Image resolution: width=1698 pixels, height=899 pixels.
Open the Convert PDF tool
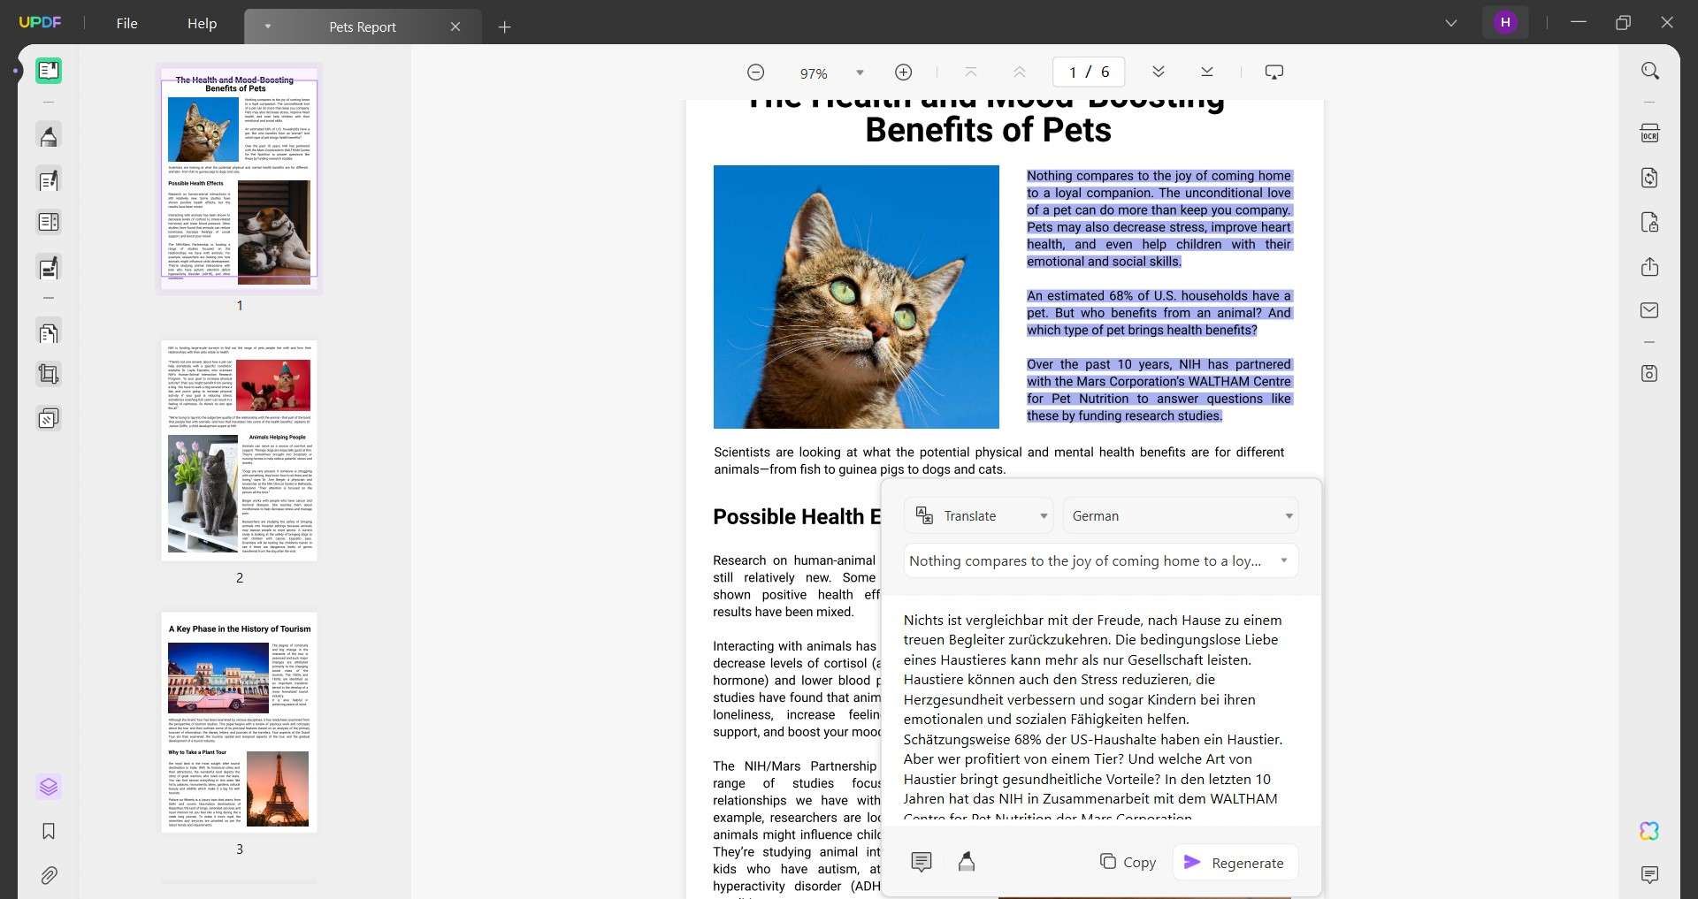pyautogui.click(x=1650, y=178)
